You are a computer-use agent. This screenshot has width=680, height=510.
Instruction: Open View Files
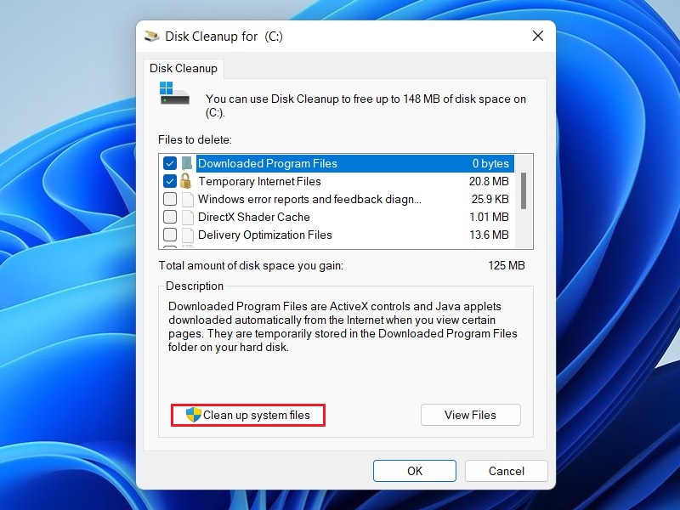pyautogui.click(x=471, y=415)
